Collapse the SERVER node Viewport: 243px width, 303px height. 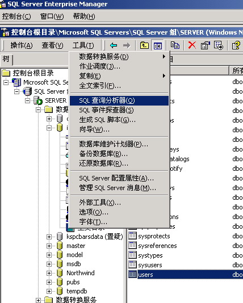[x=28, y=100]
